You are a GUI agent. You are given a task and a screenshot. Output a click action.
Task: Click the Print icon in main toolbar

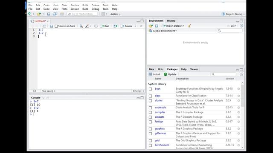pyautogui.click(x=62, y=14)
